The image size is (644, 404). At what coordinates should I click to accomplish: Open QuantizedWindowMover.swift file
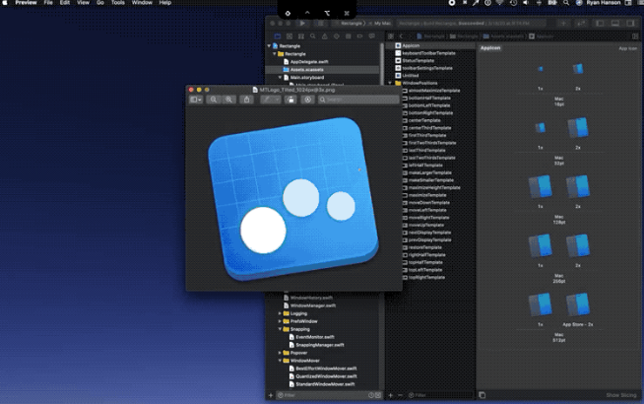pos(326,376)
